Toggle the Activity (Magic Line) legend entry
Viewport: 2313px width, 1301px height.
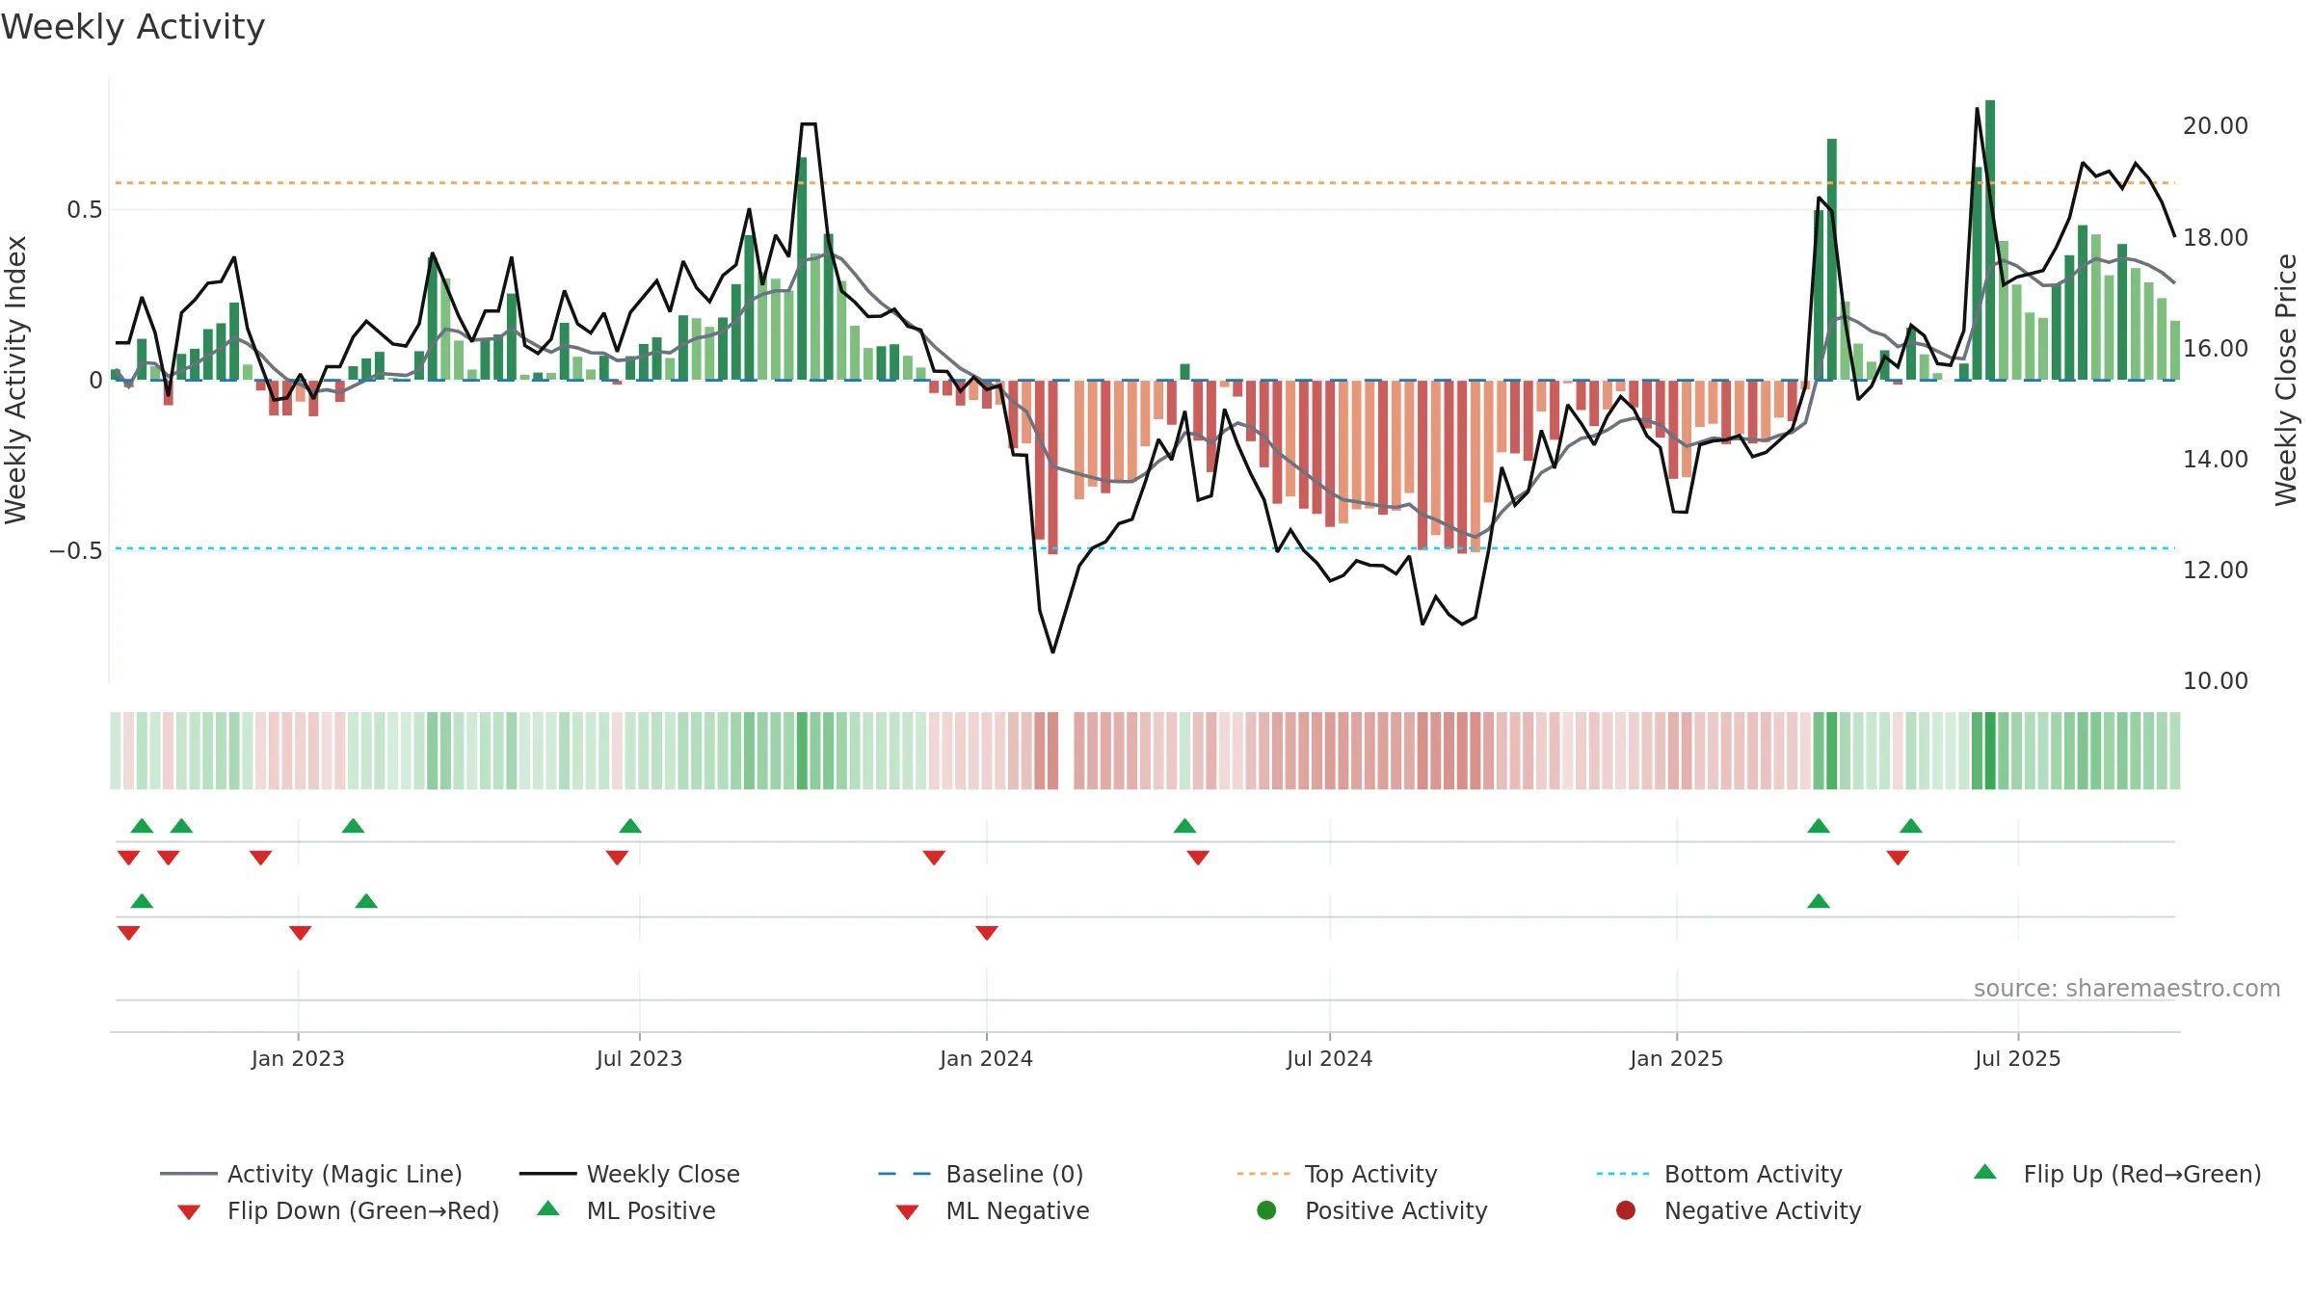(311, 1174)
